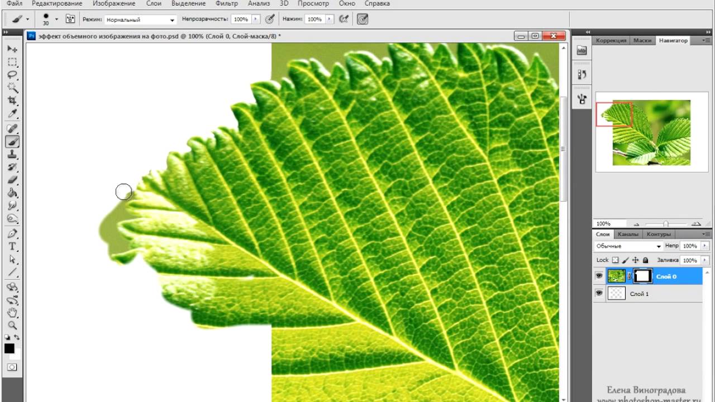Toggle lock position of layer

(x=636, y=260)
